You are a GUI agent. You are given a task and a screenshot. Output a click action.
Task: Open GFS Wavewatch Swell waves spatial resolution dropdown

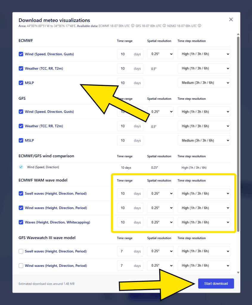point(160,251)
